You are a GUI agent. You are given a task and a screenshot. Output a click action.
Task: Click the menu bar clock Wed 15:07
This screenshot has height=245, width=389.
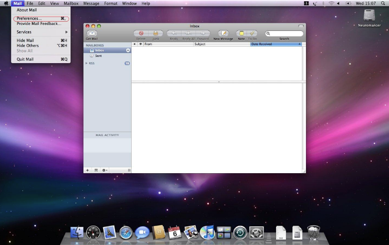point(366,3)
